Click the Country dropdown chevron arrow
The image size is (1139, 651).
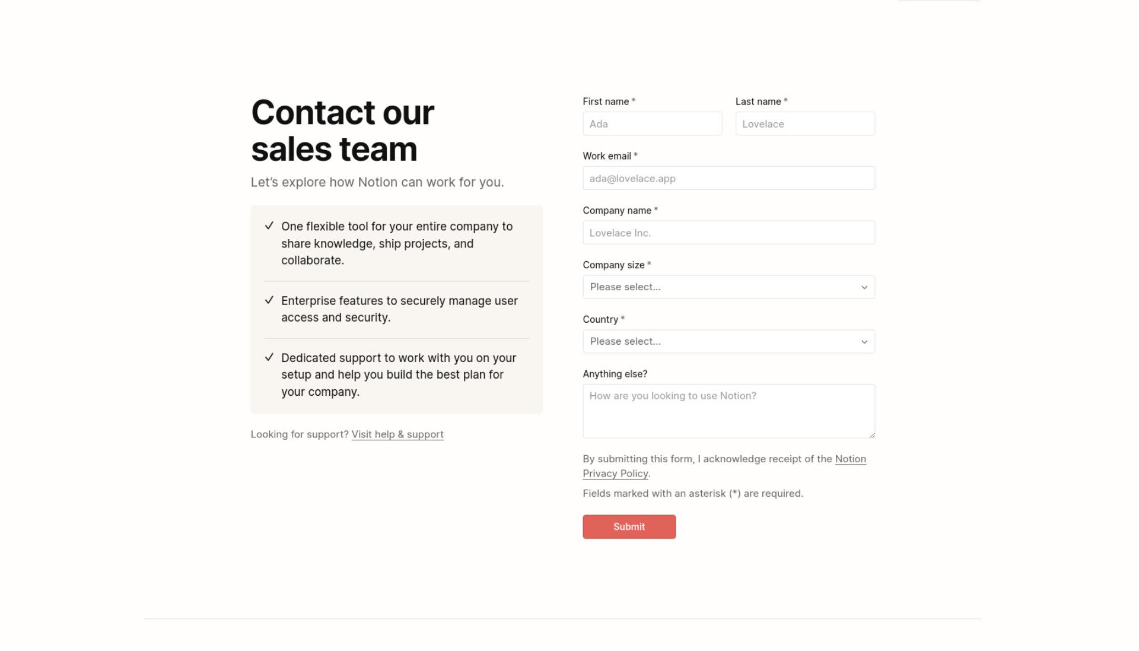(864, 342)
